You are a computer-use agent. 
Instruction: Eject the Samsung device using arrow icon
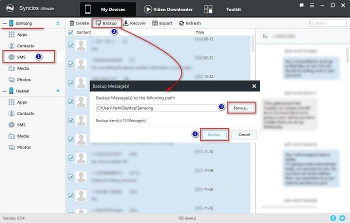[57, 23]
